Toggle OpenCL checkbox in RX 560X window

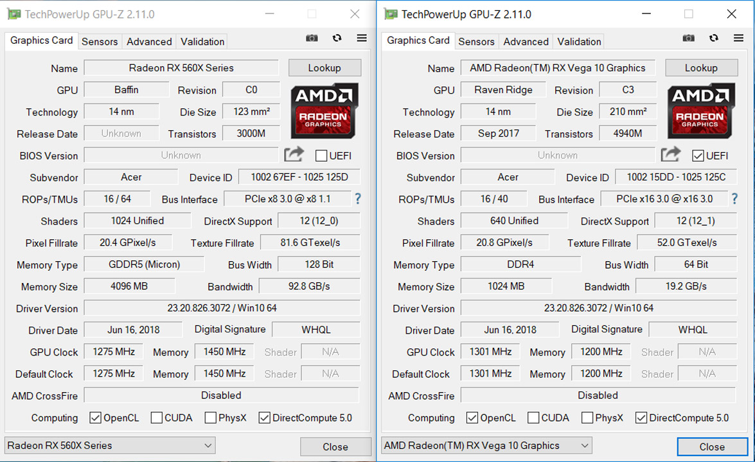coord(95,418)
